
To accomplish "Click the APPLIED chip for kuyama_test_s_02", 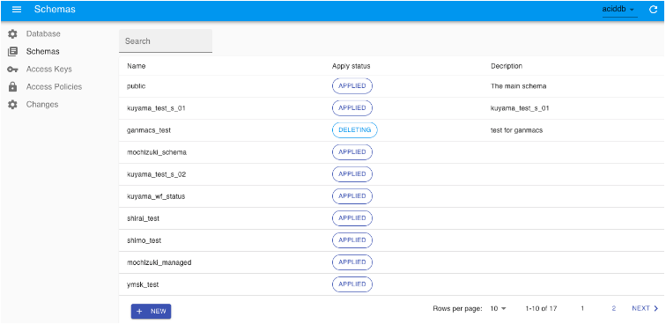I will pos(352,174).
